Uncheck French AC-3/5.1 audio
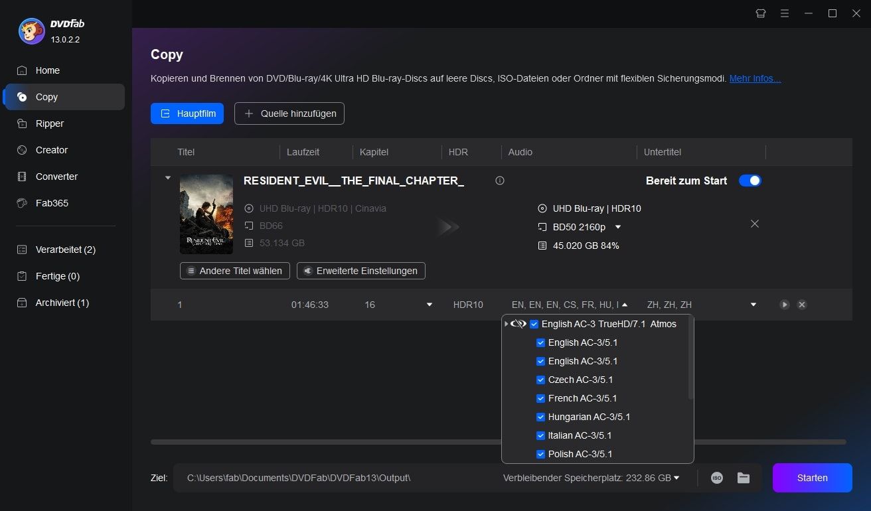Screen dimensions: 871x511 [540, 398]
